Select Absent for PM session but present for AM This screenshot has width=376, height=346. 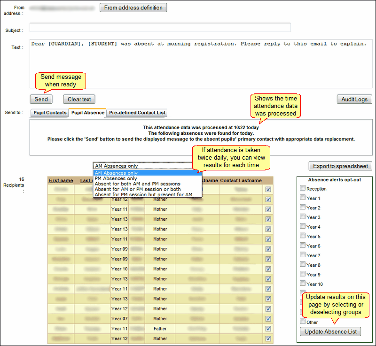(147, 194)
